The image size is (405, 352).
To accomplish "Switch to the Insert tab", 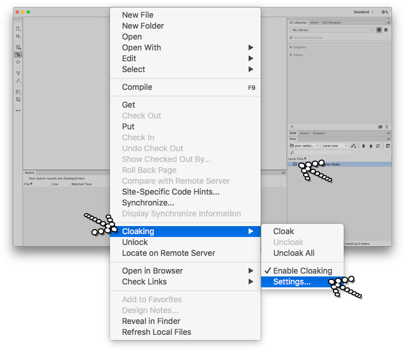I will click(x=314, y=23).
